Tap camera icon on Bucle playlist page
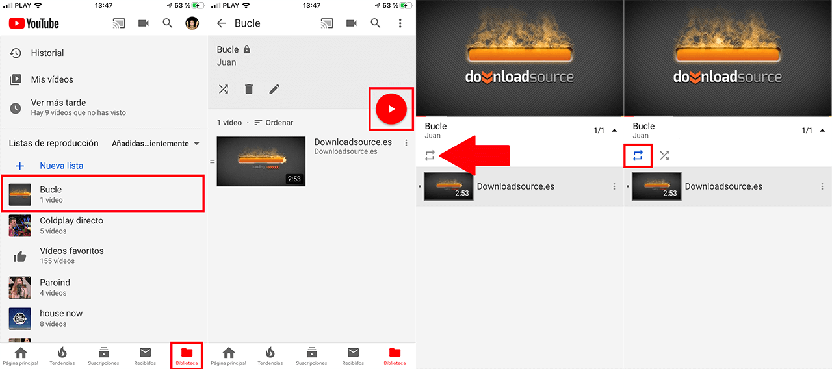 pos(352,23)
